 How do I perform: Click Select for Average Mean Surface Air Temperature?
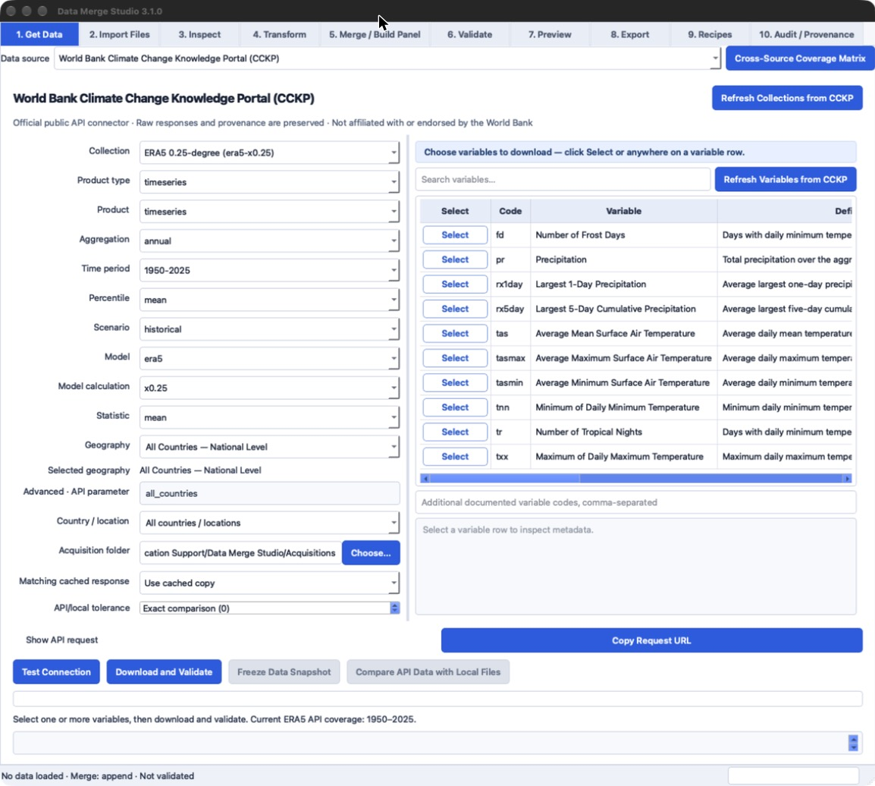coord(455,333)
